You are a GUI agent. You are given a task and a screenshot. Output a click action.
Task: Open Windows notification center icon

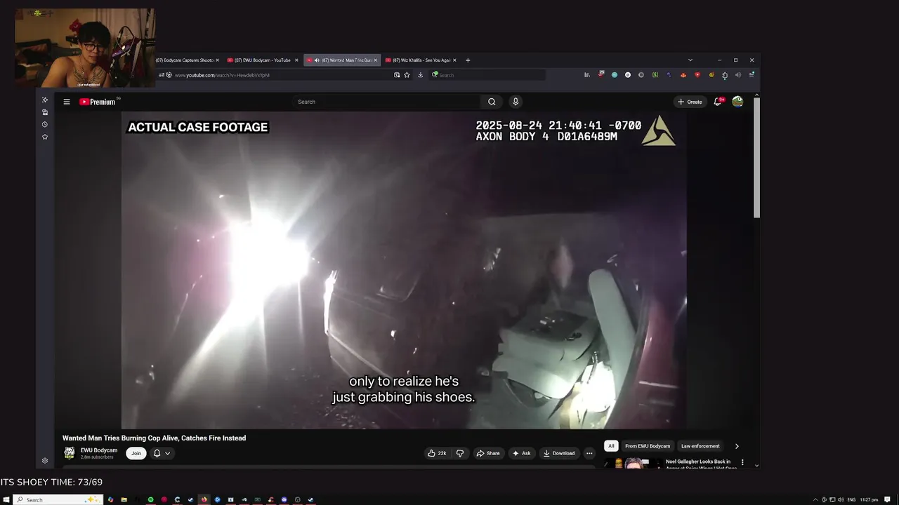tap(888, 499)
